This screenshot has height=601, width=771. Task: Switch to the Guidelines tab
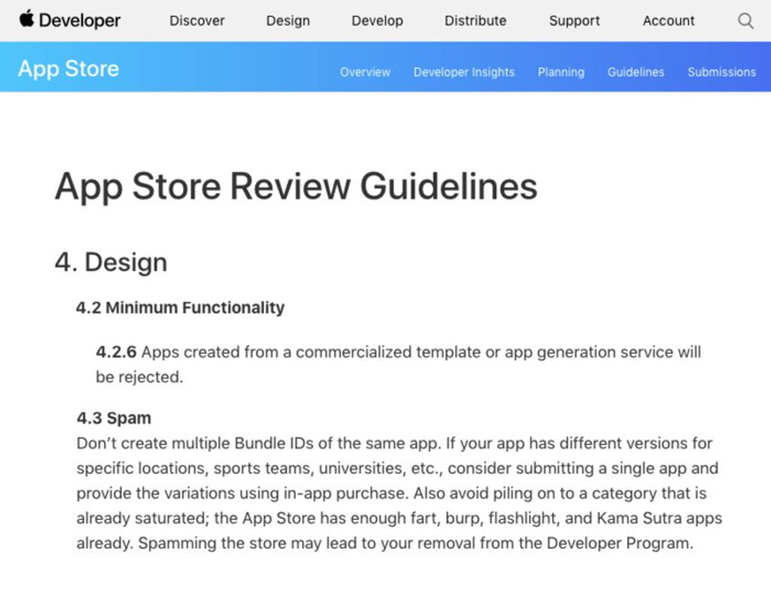click(635, 71)
